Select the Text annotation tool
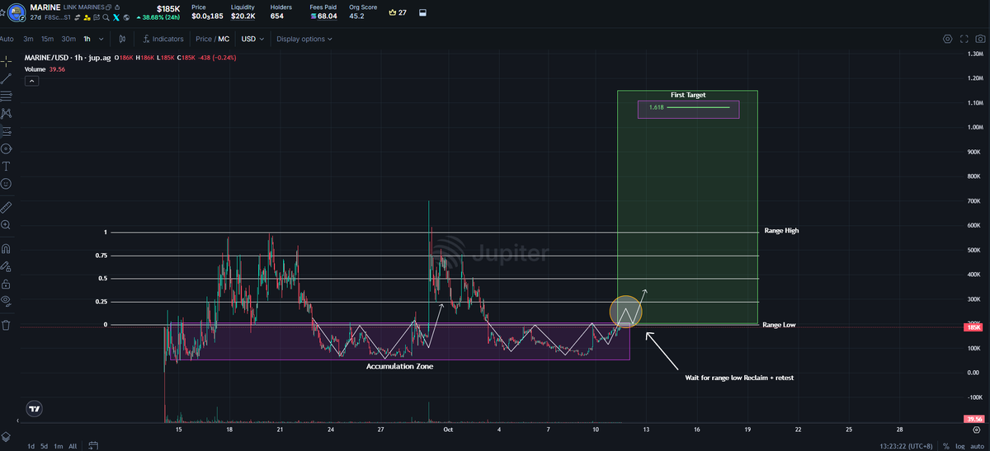The width and height of the screenshot is (990, 451). click(7, 166)
